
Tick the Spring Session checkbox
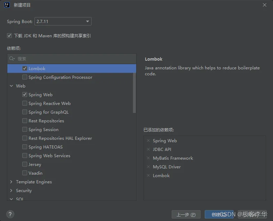pos(25,130)
